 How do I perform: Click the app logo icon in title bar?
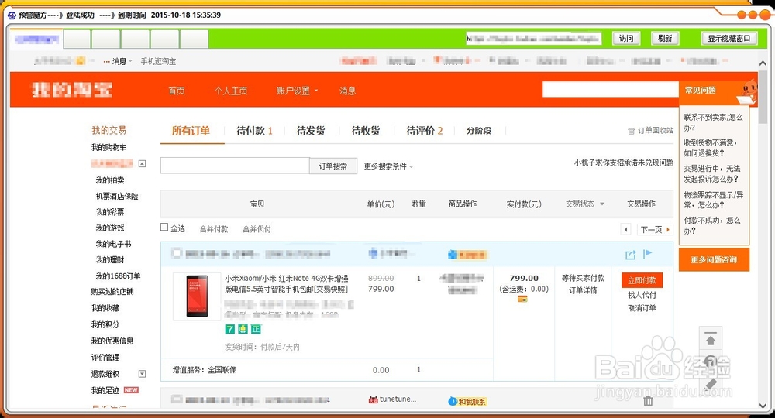(x=12, y=15)
